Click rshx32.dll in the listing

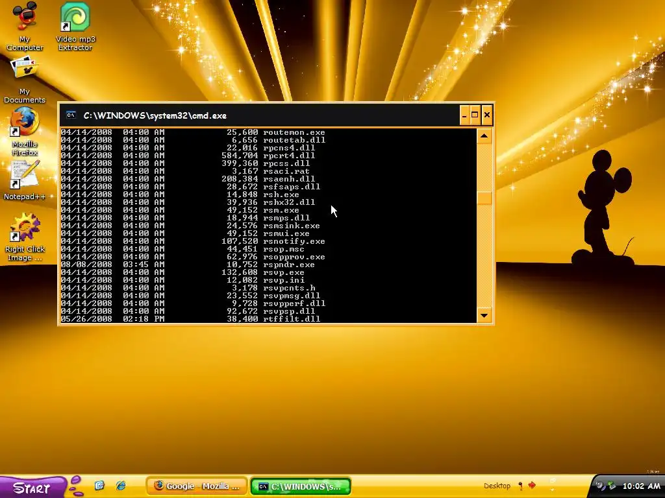[x=289, y=202]
